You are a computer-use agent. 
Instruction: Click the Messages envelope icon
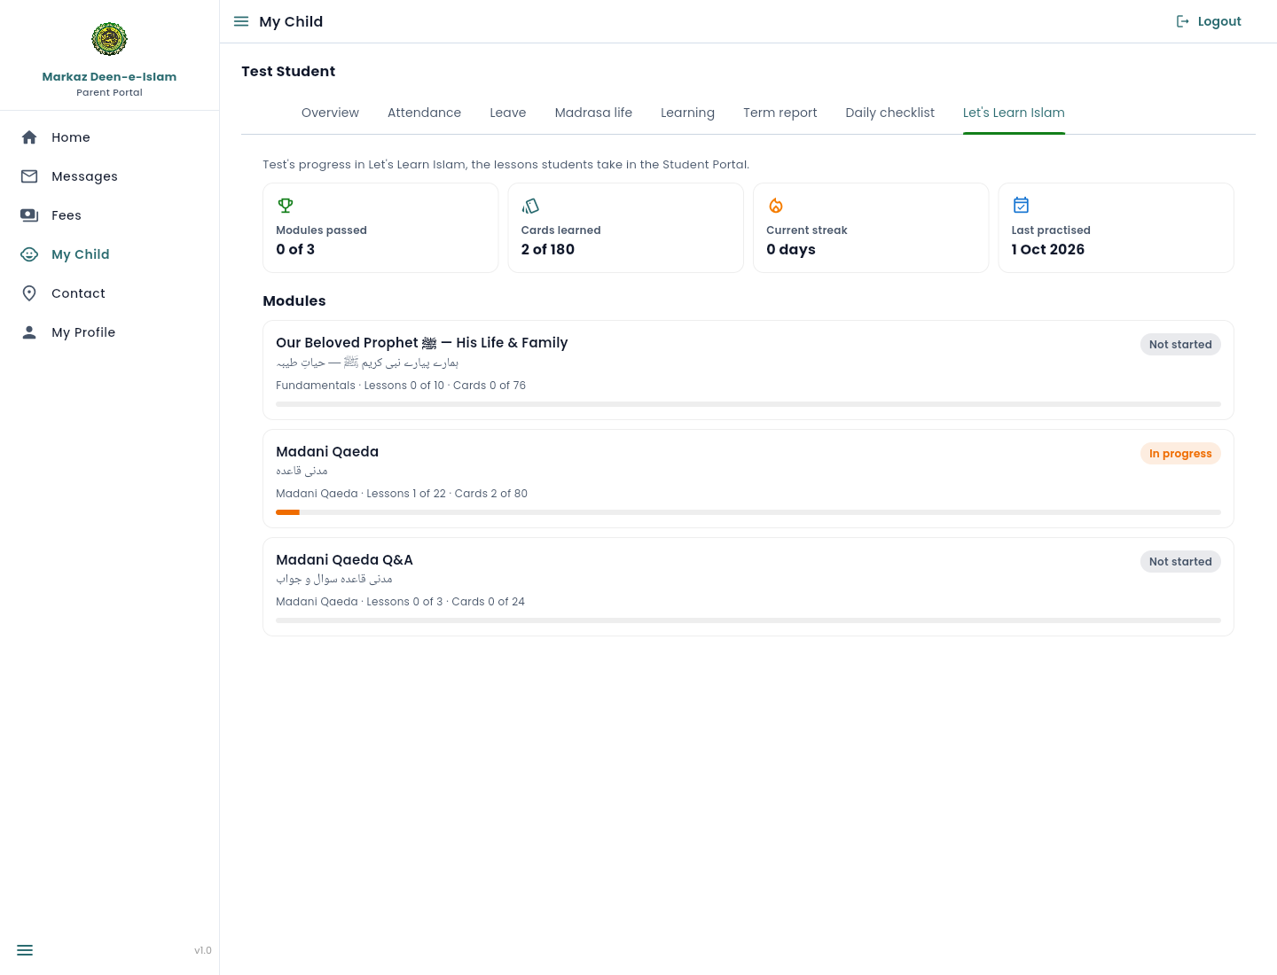[x=29, y=176]
